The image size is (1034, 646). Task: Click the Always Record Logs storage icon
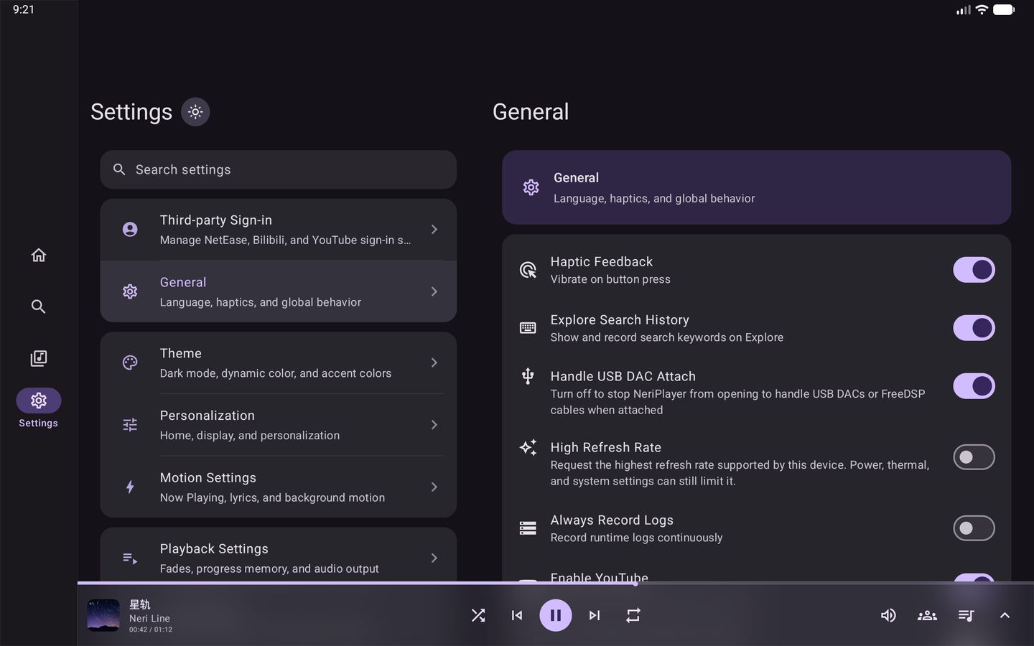[x=528, y=528]
